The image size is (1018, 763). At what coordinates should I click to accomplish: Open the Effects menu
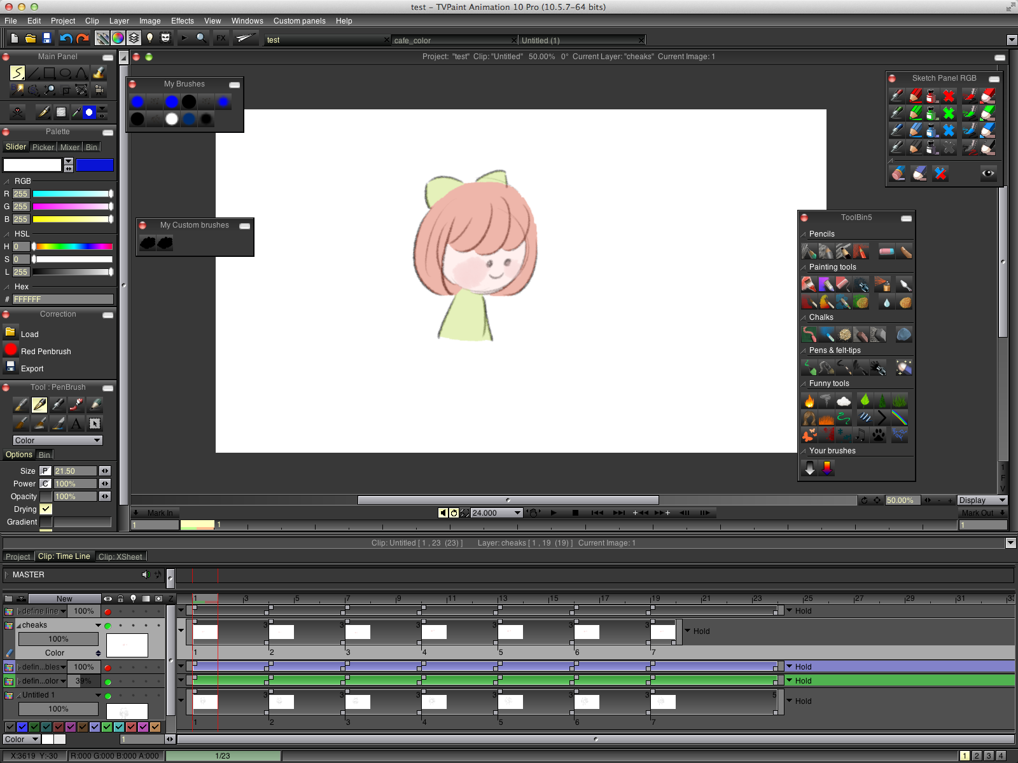tap(182, 20)
